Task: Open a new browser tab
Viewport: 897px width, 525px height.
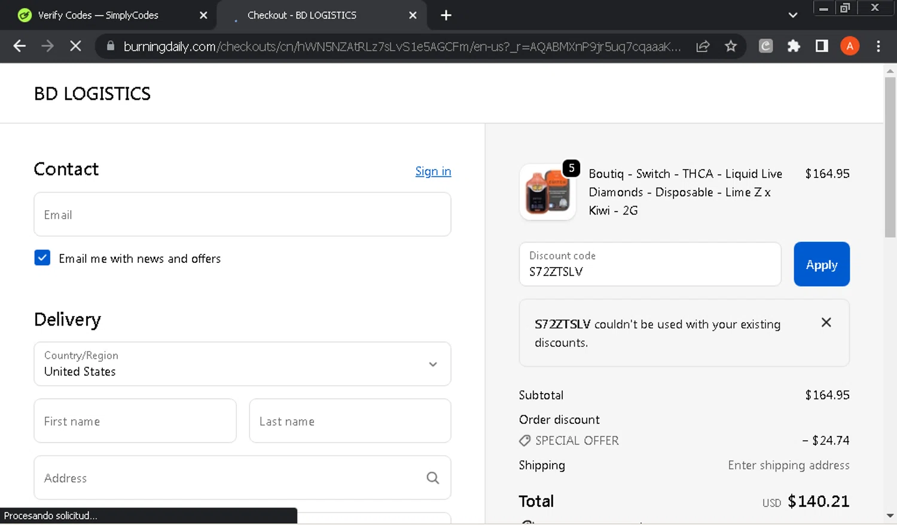Action: (x=446, y=16)
